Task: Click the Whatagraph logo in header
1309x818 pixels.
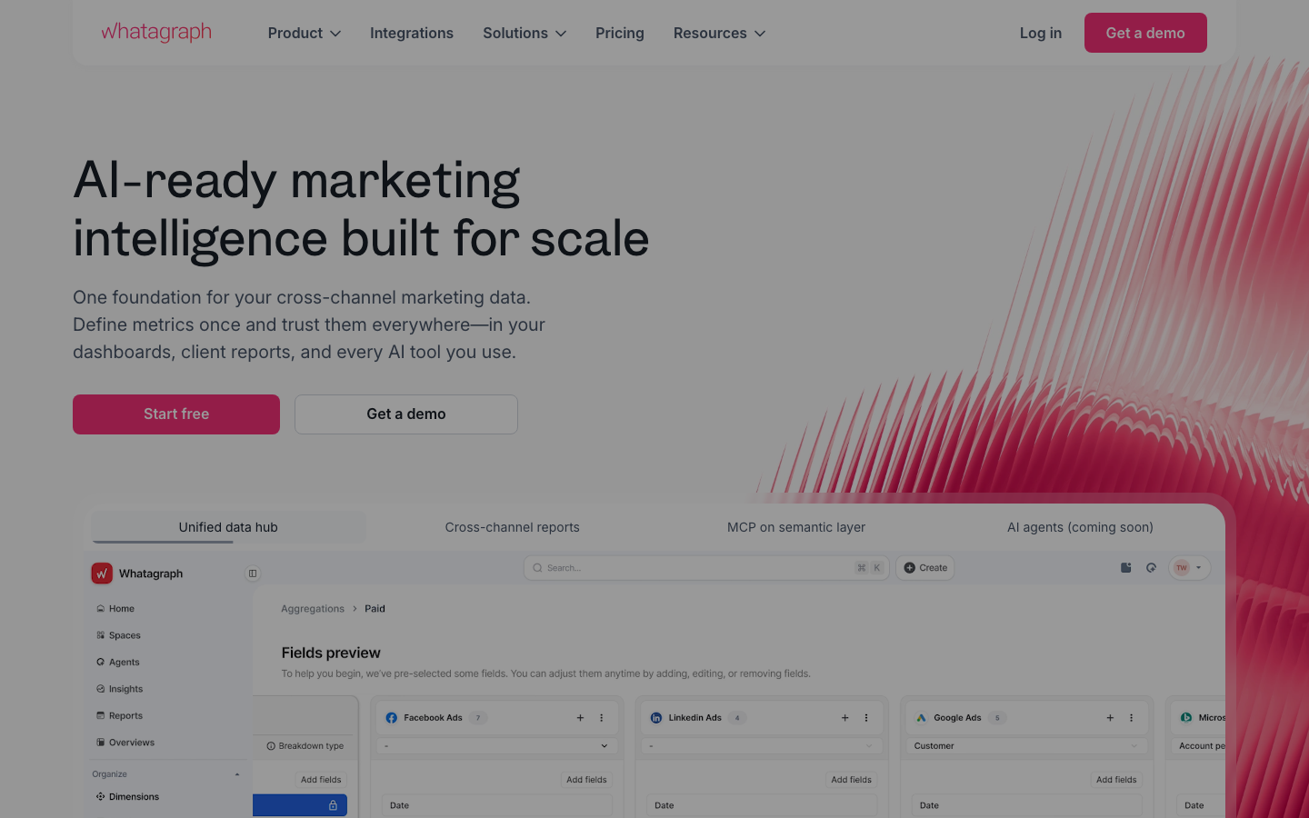Action: pyautogui.click(x=156, y=33)
